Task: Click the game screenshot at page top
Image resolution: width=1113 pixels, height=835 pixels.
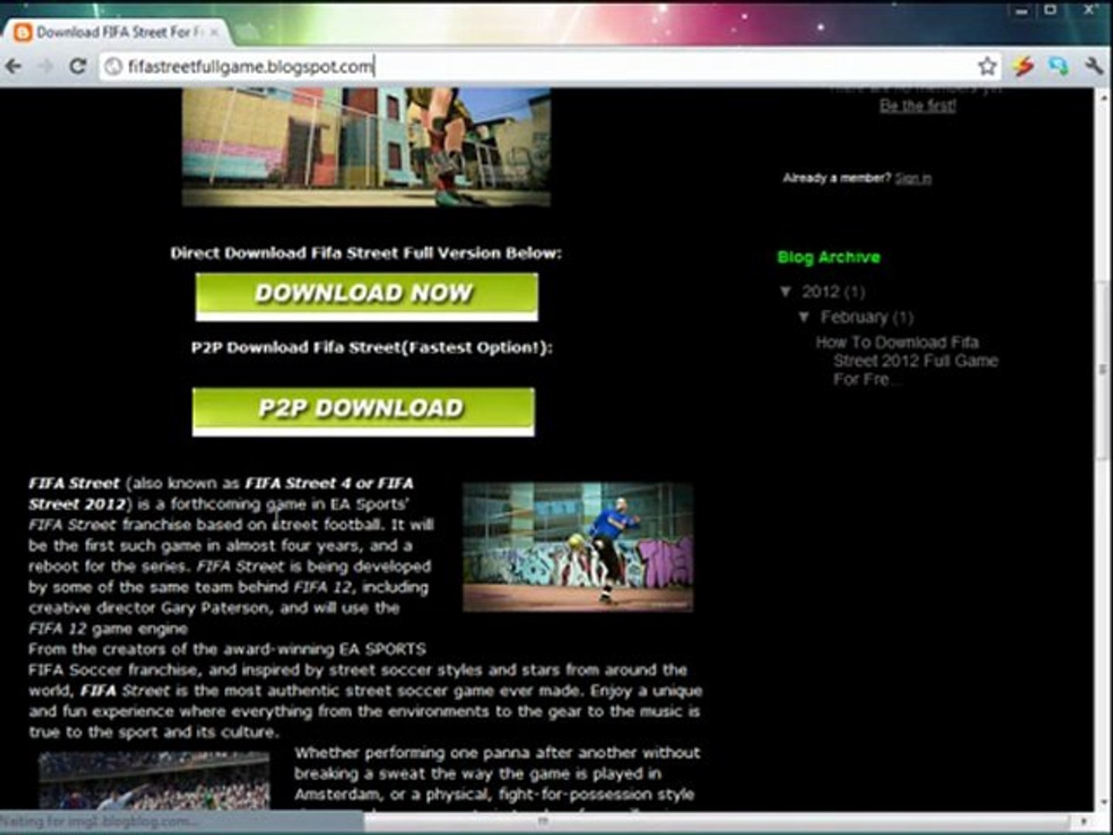Action: click(x=366, y=147)
